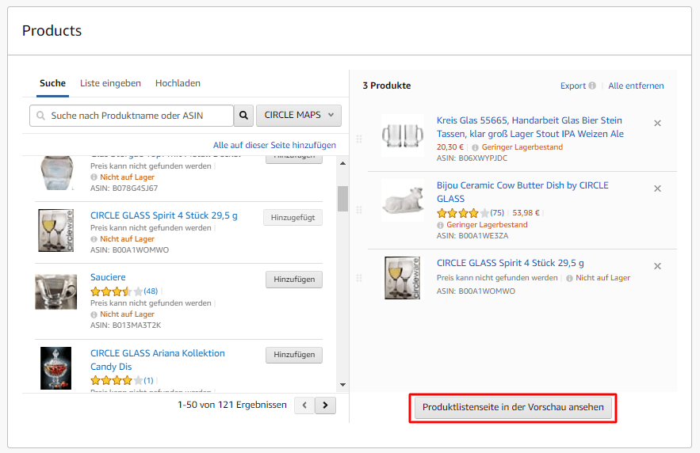This screenshot has width=700, height=453.
Task: Click ASIN: B00A1WE3ZA text
Action: 472,236
